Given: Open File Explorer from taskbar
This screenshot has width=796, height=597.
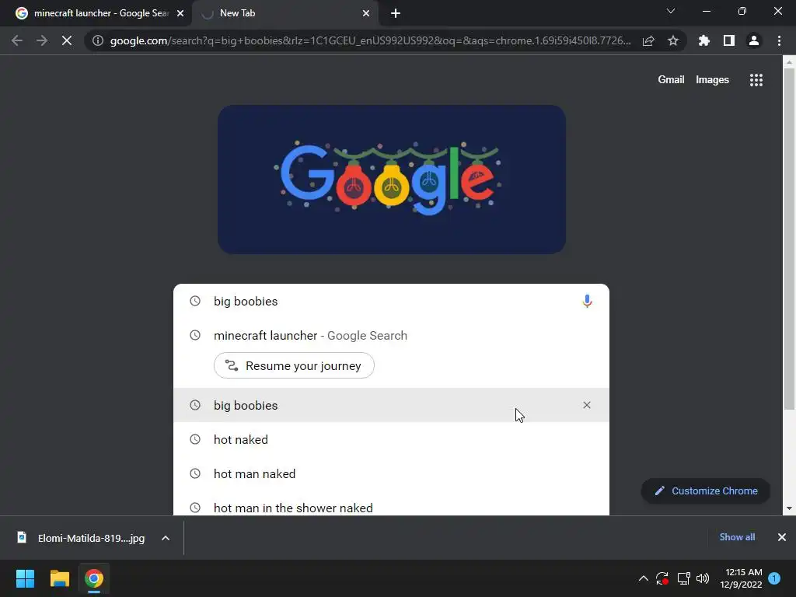Looking at the screenshot, I should pyautogui.click(x=59, y=578).
